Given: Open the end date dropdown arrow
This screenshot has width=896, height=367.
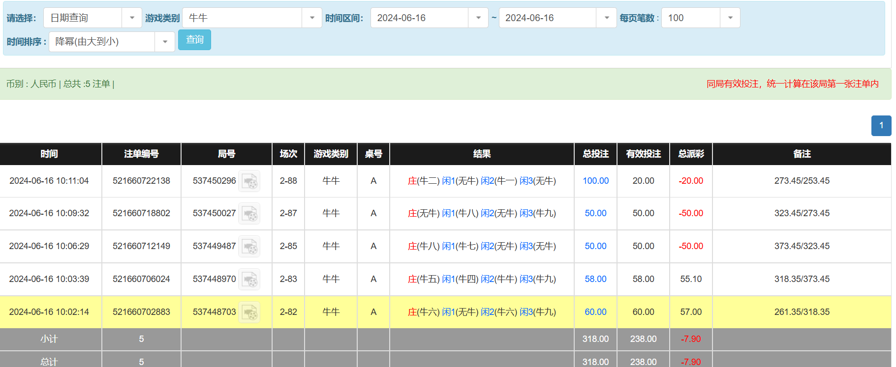Looking at the screenshot, I should tap(606, 18).
